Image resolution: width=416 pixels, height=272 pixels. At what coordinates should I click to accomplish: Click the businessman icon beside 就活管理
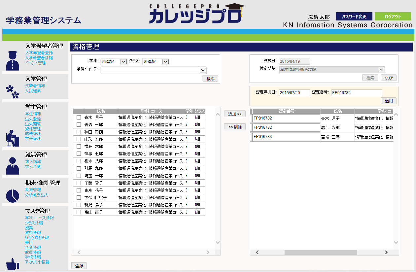(13, 166)
